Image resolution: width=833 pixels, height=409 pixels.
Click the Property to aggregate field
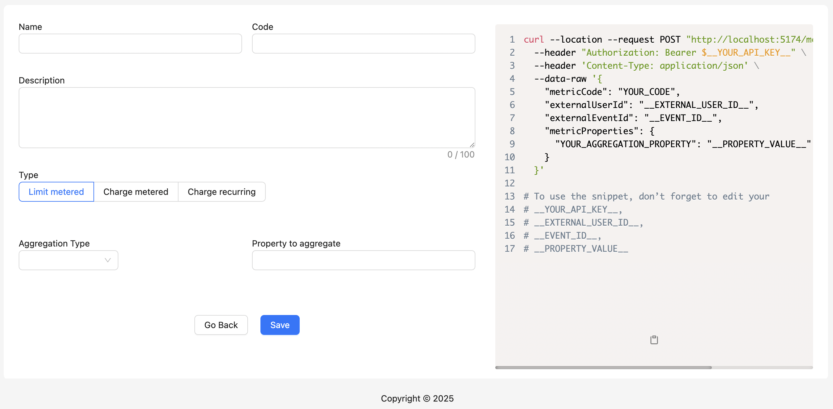coord(363,260)
